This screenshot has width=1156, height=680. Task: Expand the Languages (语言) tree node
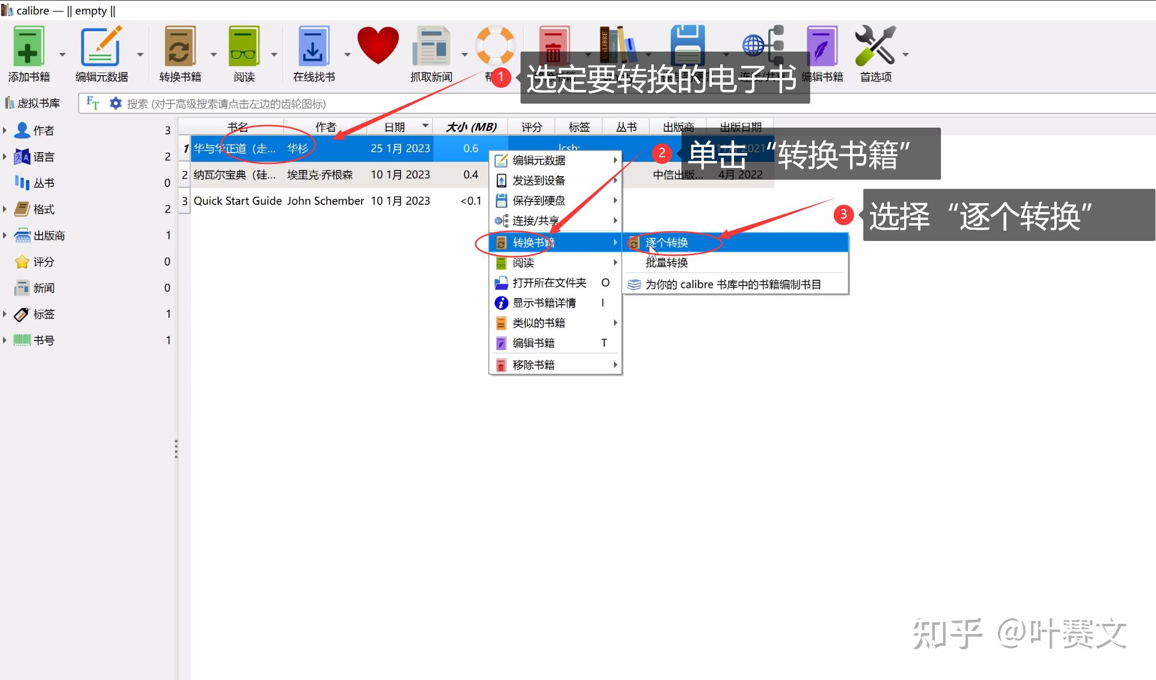(x=5, y=157)
